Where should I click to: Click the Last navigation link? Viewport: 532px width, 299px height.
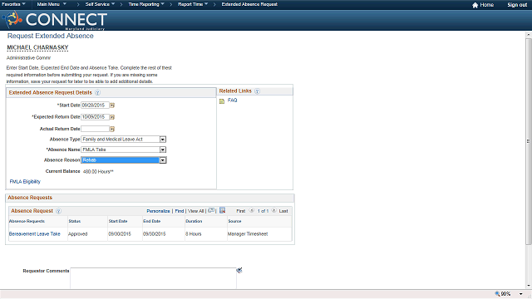pyautogui.click(x=283, y=211)
